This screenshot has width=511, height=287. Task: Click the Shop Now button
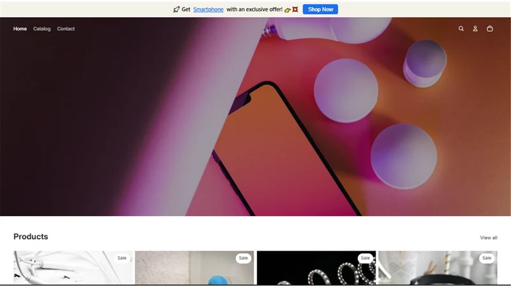coord(321,10)
